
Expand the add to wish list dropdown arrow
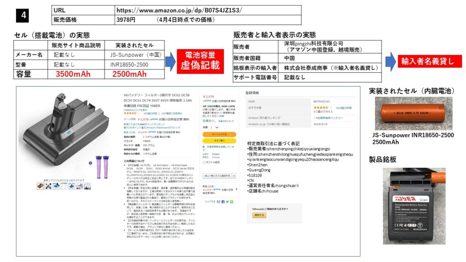[x=233, y=175]
